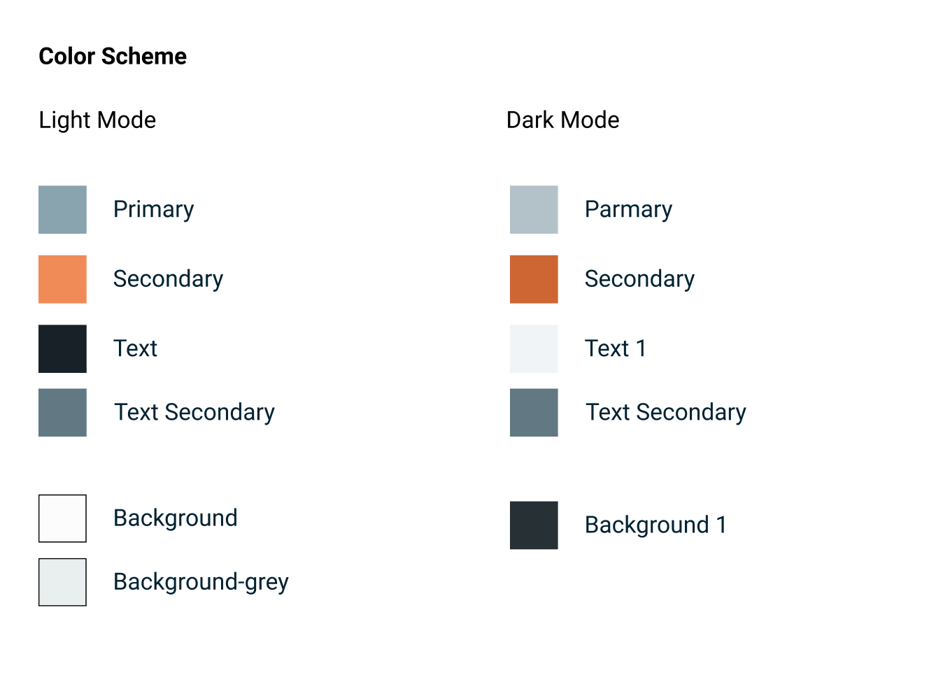Screen dimensions: 936x680
Task: Click the Dark Mode Secondary orange swatch
Action: [534, 279]
